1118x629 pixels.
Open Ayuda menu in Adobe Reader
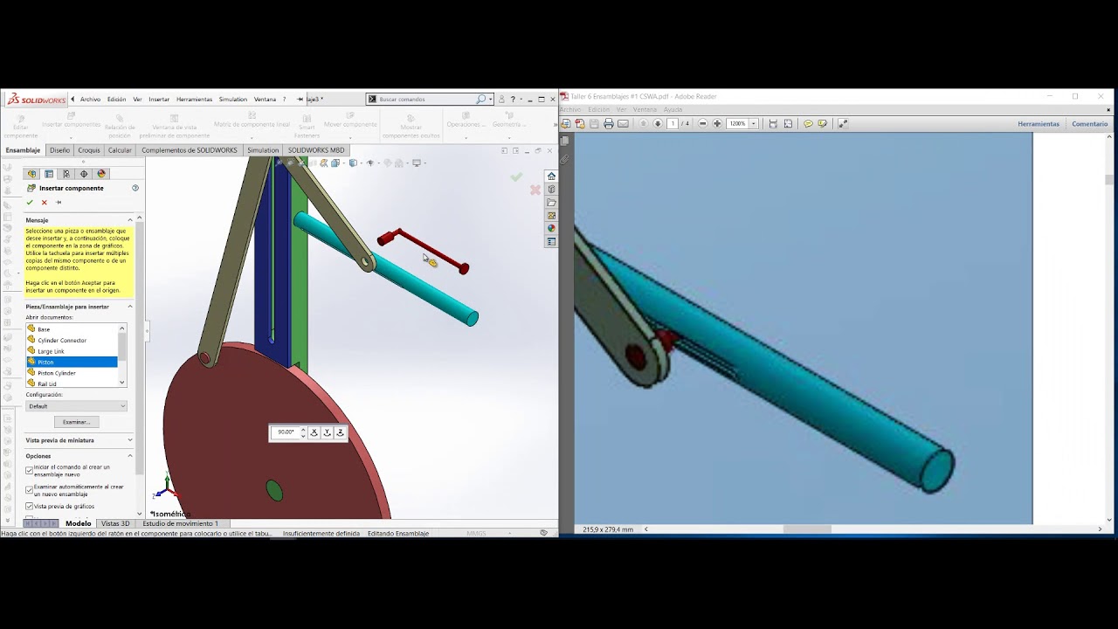click(x=673, y=110)
